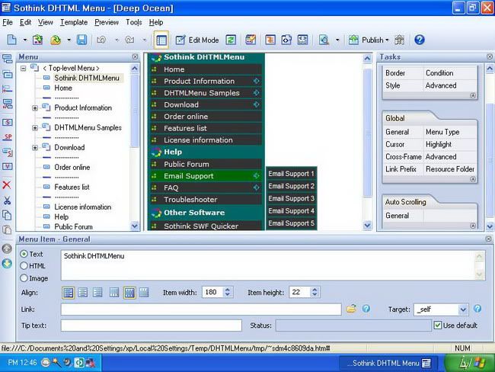
Task: Click the Copy icon in left sidebar
Action: [x=7, y=215]
